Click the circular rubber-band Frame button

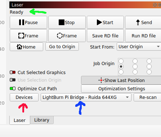click(67, 36)
